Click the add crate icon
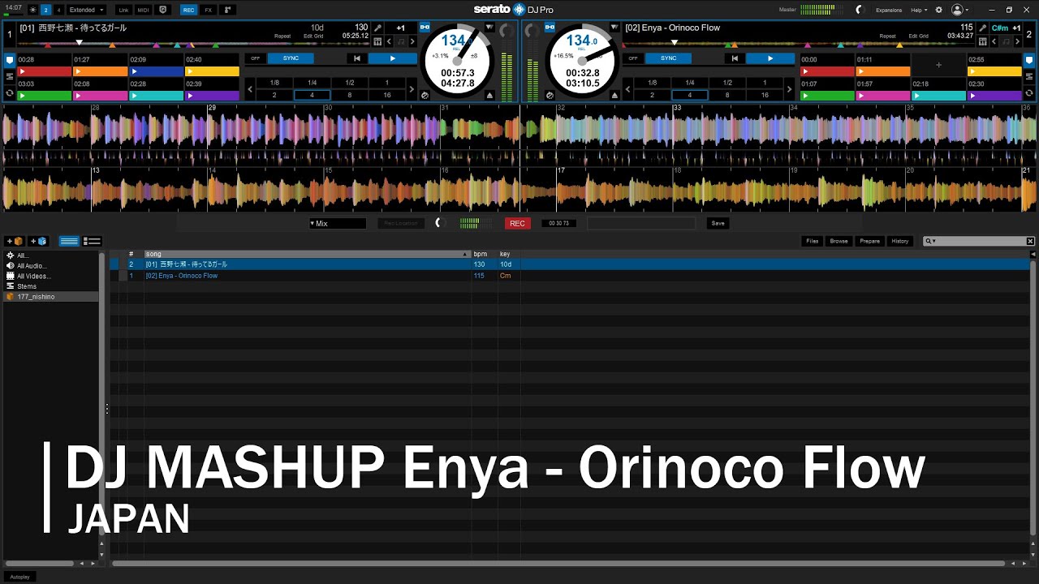 pos(15,241)
